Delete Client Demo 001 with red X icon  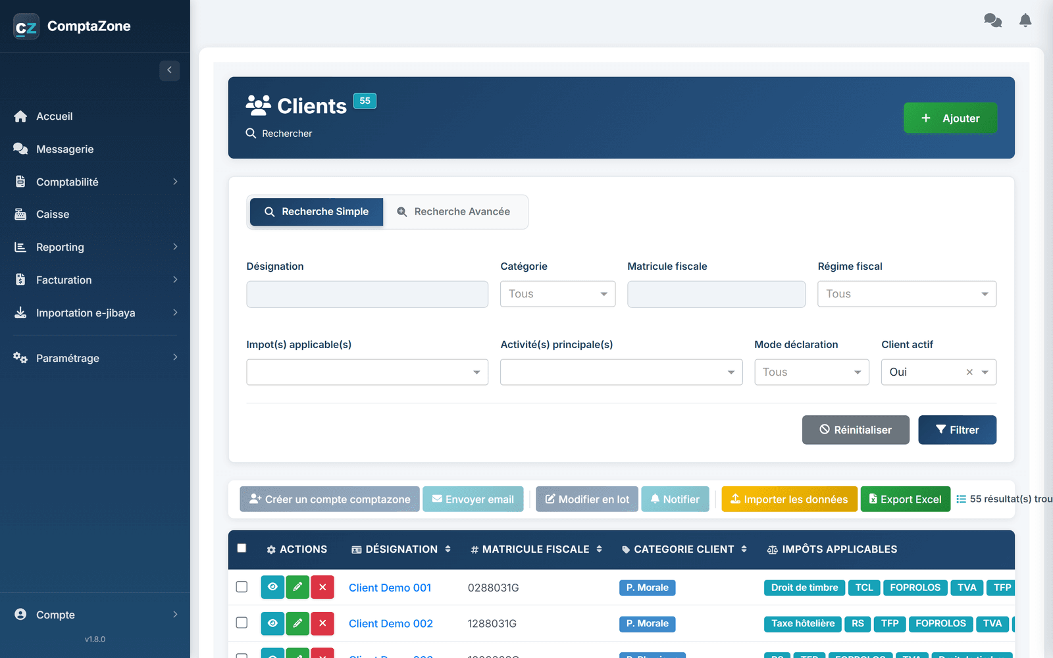(x=322, y=587)
